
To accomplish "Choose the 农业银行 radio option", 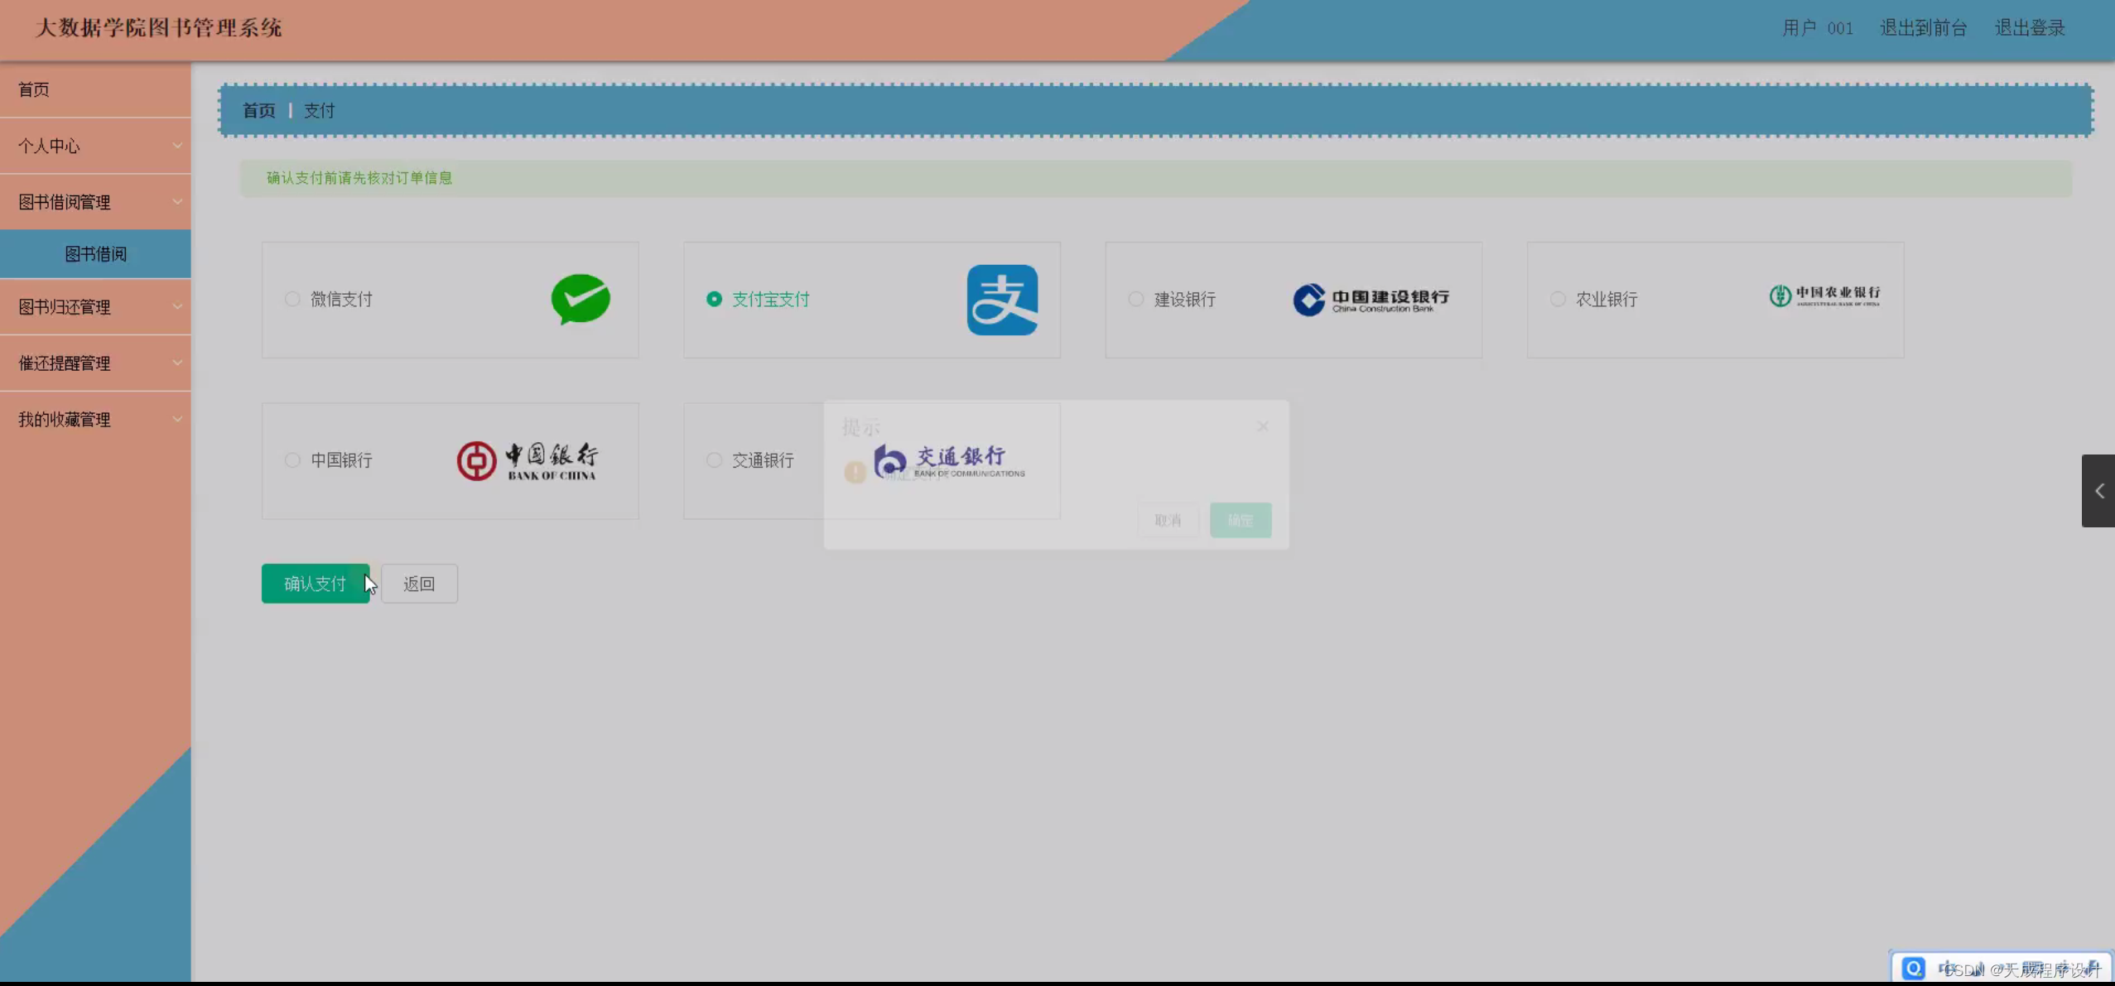I will point(1558,299).
